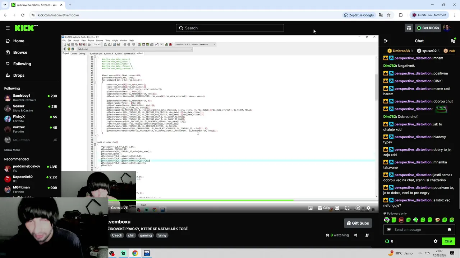Open the chat user list icon
Image resolution: width=460 pixels, height=258 pixels.
click(453, 41)
